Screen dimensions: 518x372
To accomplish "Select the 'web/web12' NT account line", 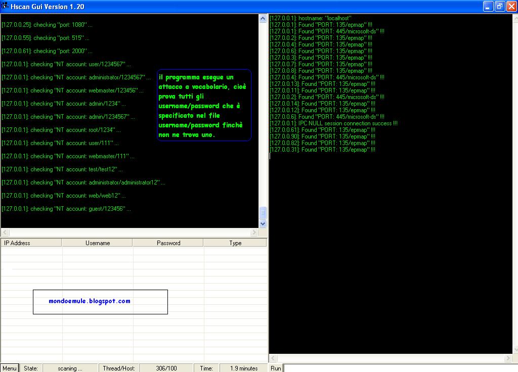I will point(63,196).
